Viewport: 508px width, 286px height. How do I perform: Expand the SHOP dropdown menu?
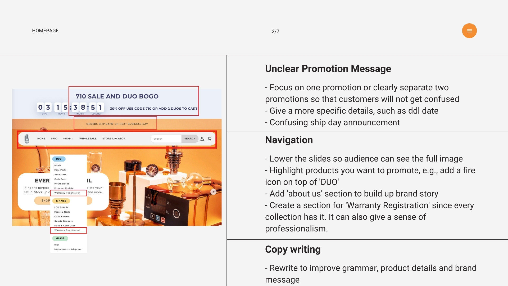tap(68, 138)
